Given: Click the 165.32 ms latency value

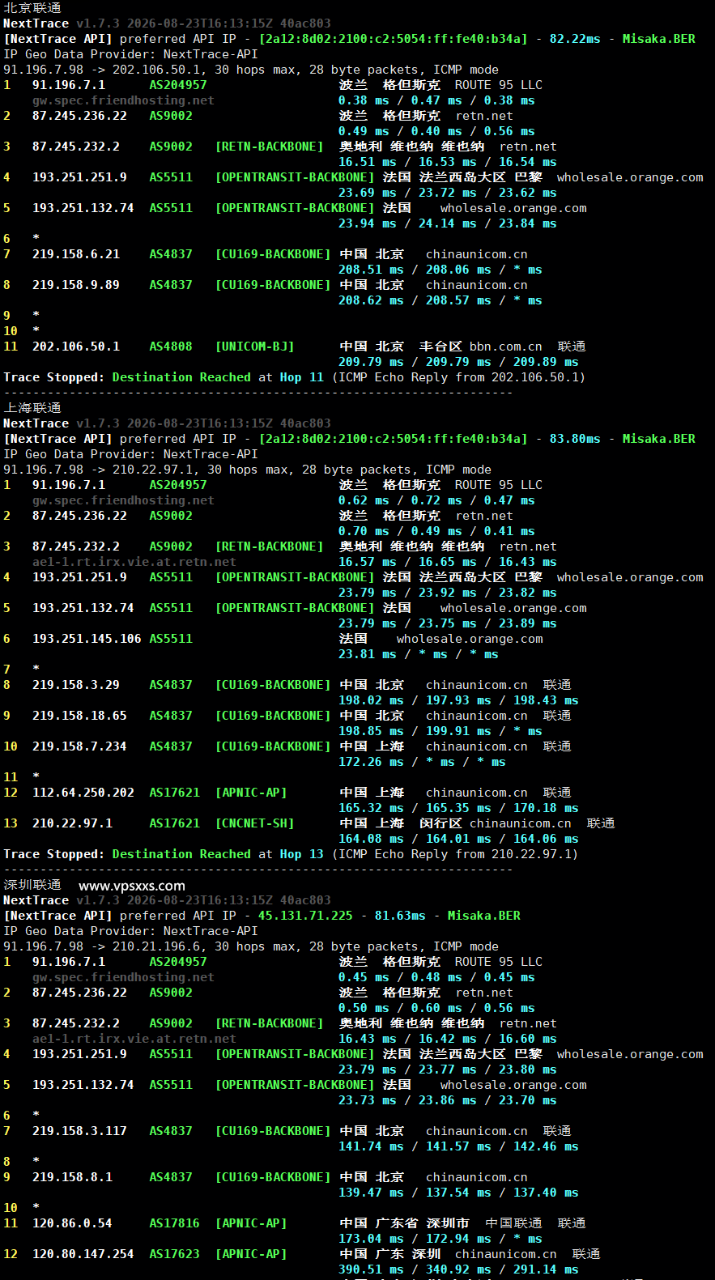Looking at the screenshot, I should point(371,808).
